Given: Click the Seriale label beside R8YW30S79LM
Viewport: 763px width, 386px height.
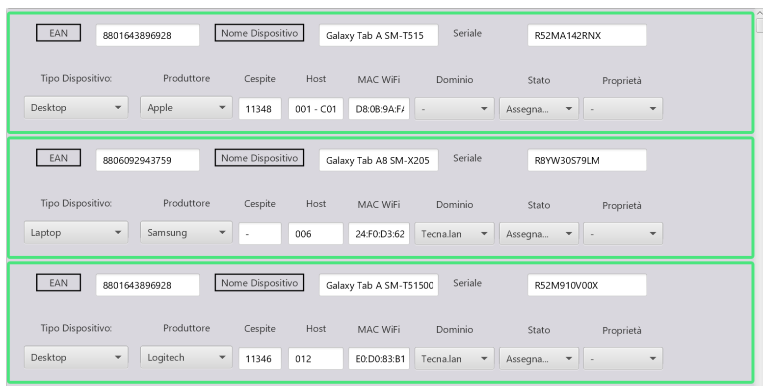Looking at the screenshot, I should point(467,158).
